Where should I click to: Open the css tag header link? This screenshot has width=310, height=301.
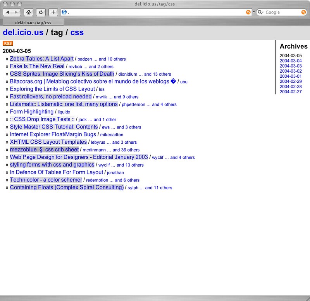tap(77, 33)
